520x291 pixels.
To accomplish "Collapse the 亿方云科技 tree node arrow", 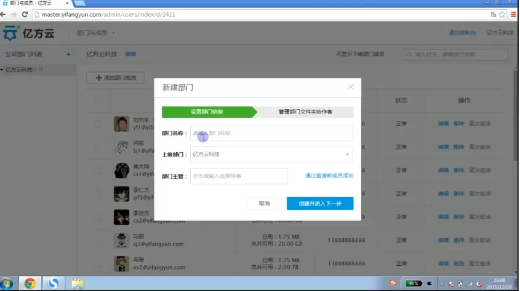I will pyautogui.click(x=2, y=70).
